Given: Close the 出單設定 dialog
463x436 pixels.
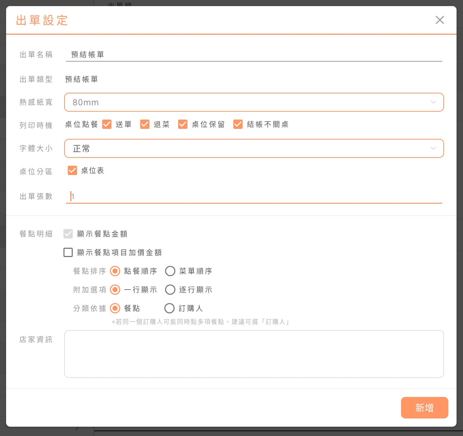Looking at the screenshot, I should pyautogui.click(x=440, y=20).
